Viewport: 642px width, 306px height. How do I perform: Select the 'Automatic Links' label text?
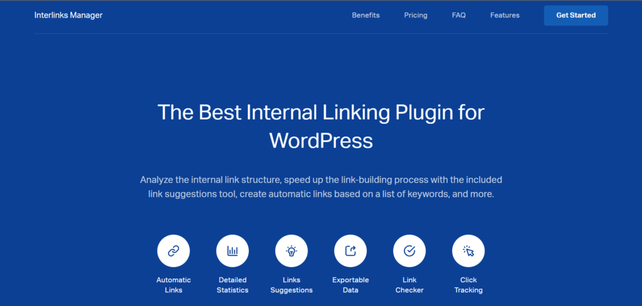174,285
